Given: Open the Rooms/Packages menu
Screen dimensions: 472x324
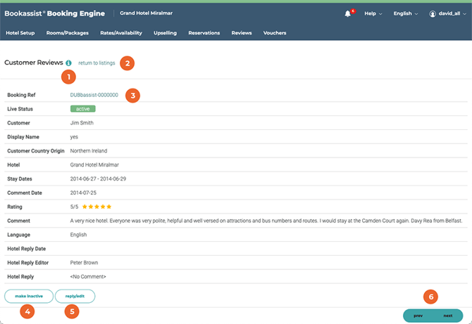Looking at the screenshot, I should tap(68, 33).
